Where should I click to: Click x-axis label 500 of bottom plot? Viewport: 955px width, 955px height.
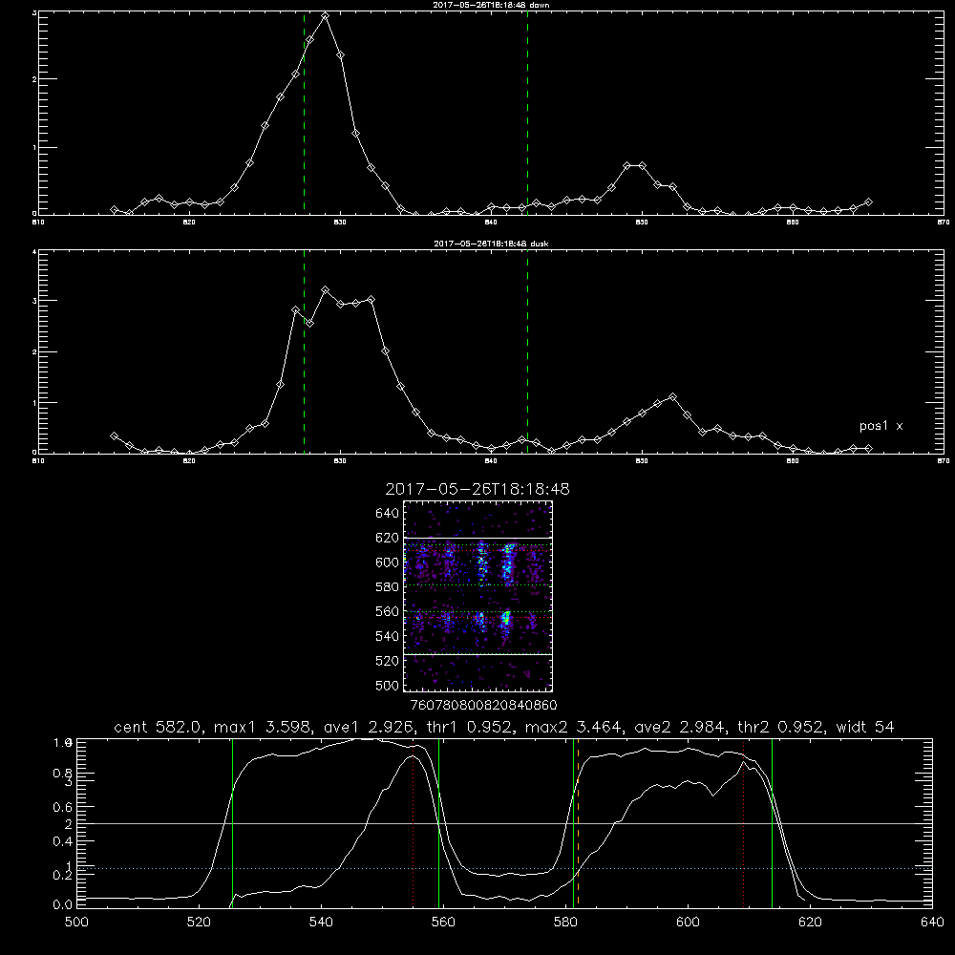[x=76, y=923]
